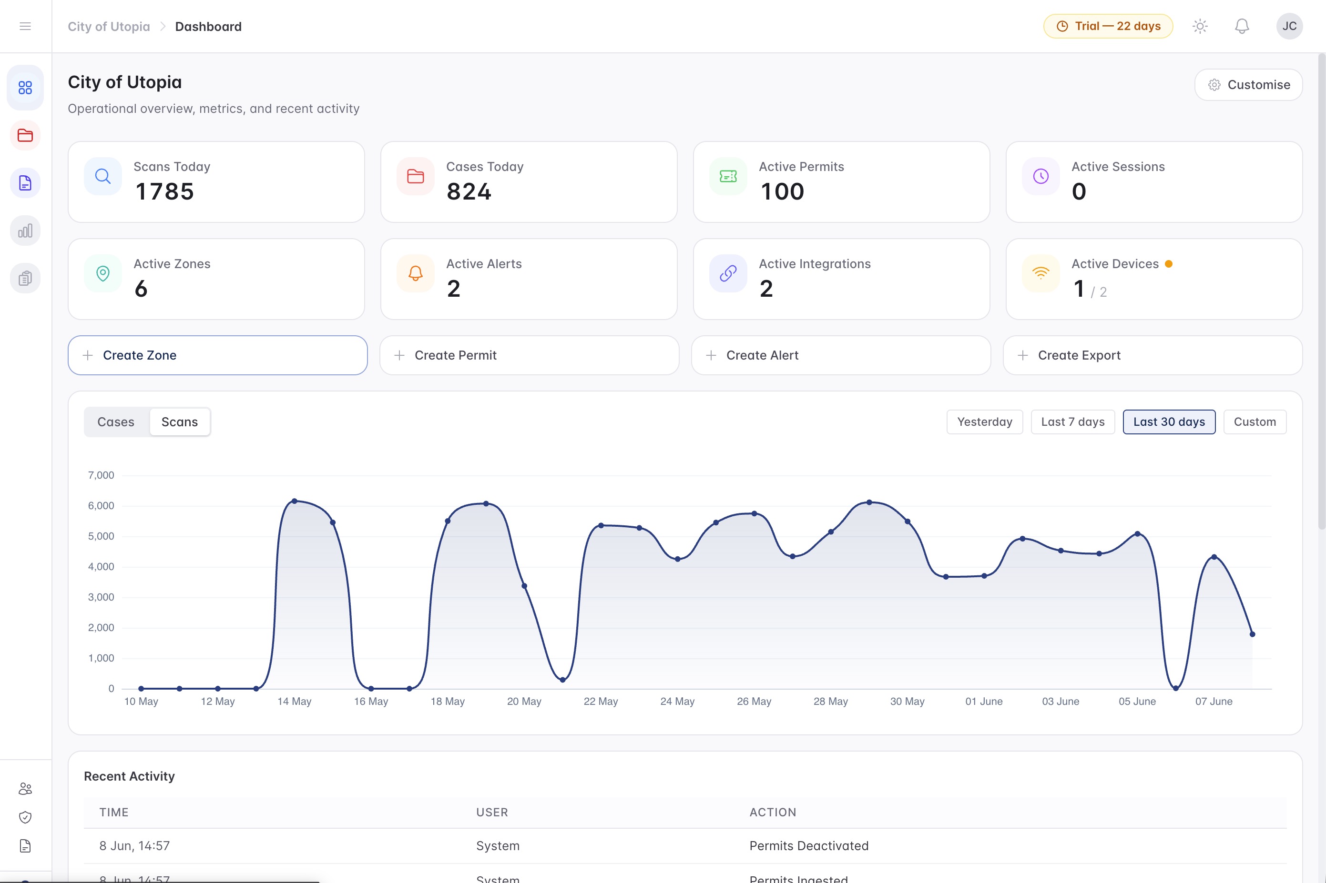Click the 14 May peak data point
Screen dimensions: 1326x883
point(294,501)
